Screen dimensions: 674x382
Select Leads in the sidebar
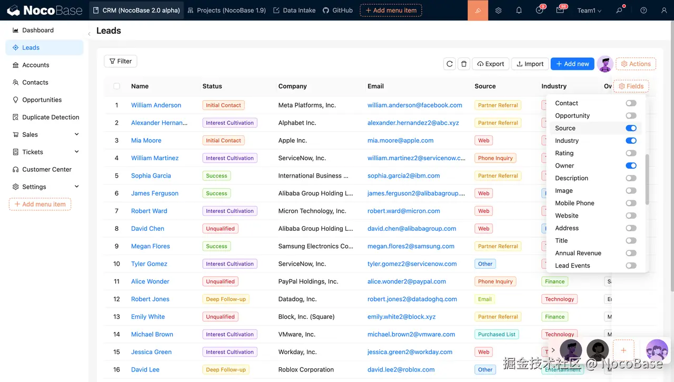tap(44, 47)
